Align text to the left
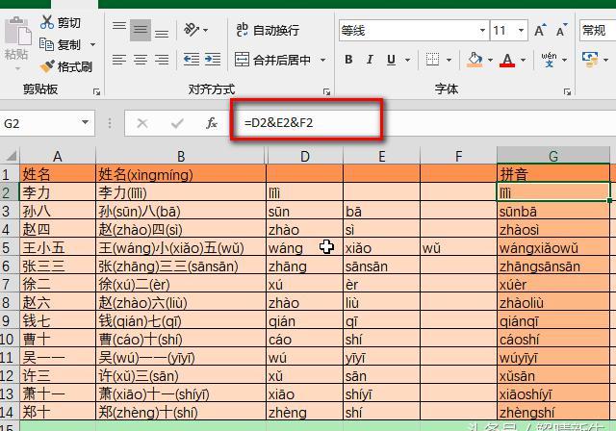This screenshot has width=616, height=431. [119, 60]
